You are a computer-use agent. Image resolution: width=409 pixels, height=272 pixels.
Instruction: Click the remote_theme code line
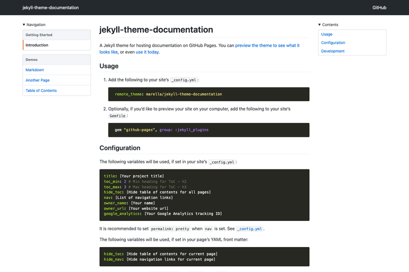[168, 94]
